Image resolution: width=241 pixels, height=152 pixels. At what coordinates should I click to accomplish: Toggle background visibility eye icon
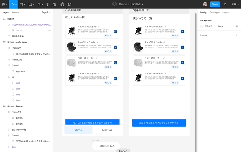pos(237,26)
